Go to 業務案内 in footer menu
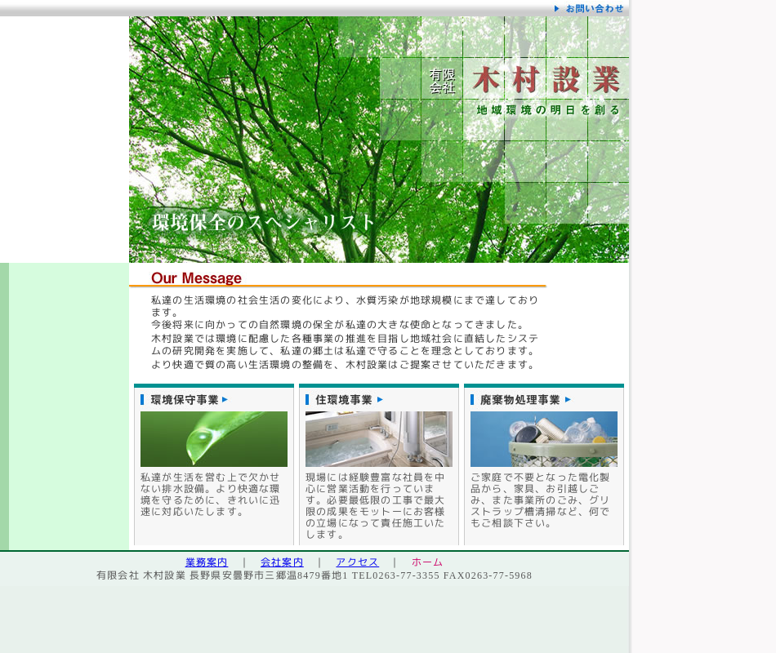Image resolution: width=776 pixels, height=653 pixels. coord(206,562)
